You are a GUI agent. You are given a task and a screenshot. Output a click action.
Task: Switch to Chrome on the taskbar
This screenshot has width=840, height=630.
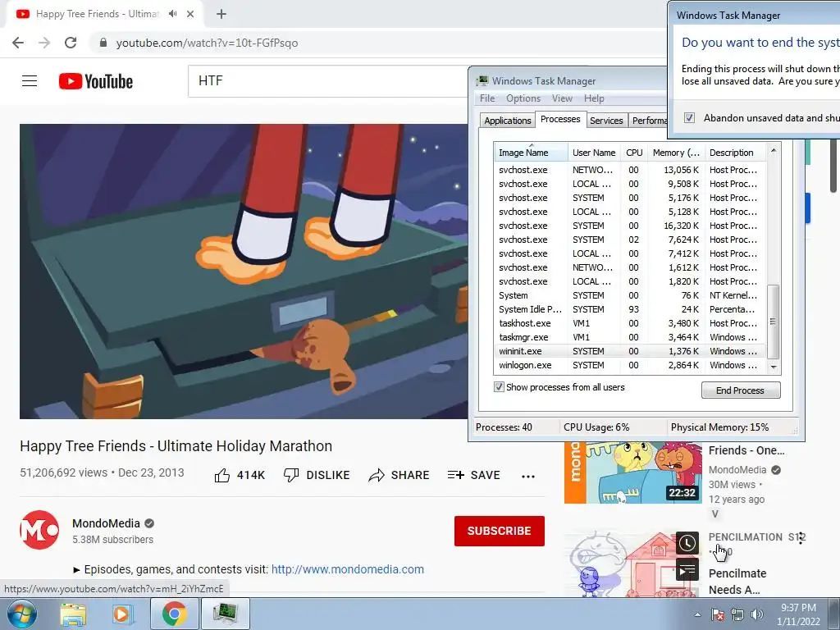(x=174, y=614)
